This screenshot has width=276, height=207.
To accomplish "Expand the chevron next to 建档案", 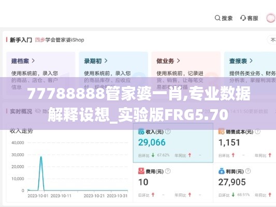I will (x=33, y=61).
